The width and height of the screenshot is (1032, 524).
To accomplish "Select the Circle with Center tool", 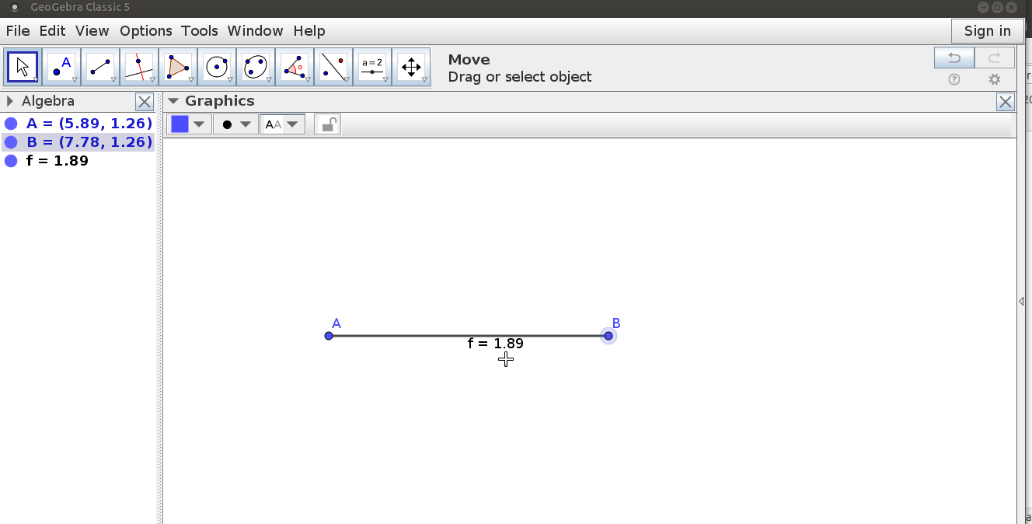I will (217, 68).
